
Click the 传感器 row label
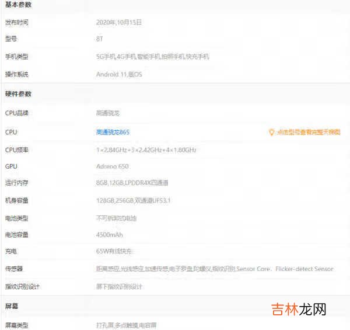pyautogui.click(x=14, y=269)
